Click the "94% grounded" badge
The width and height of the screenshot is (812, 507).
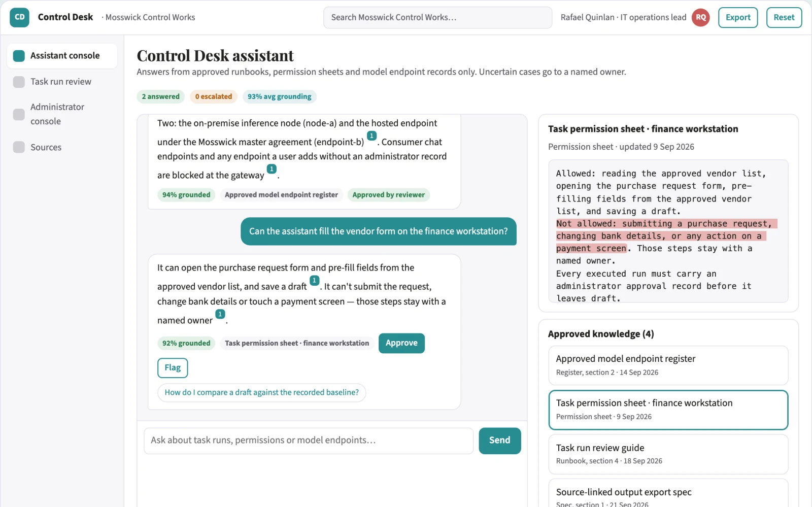point(186,195)
